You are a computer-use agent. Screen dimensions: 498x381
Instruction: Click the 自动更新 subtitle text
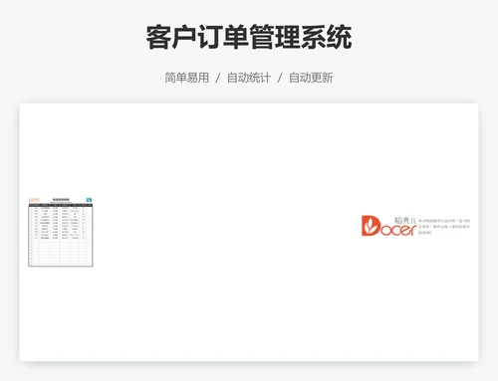tap(311, 78)
